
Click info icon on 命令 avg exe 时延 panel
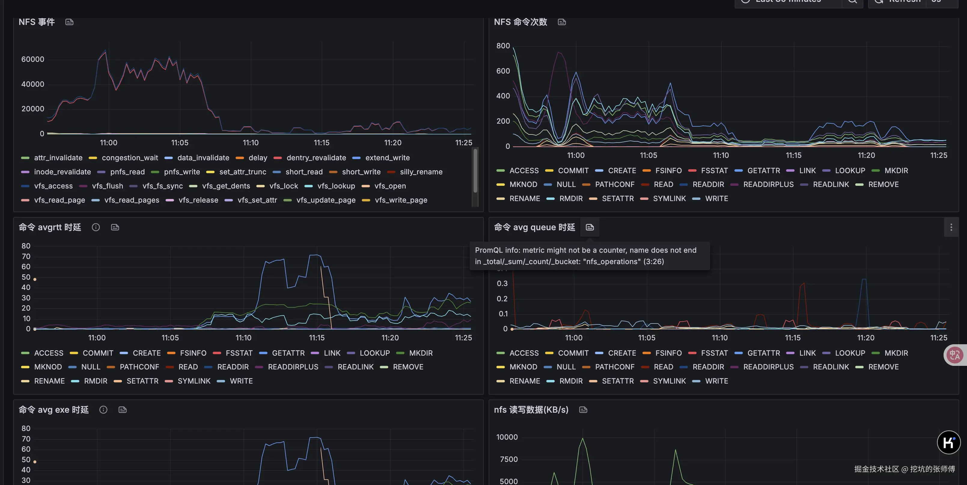click(103, 410)
